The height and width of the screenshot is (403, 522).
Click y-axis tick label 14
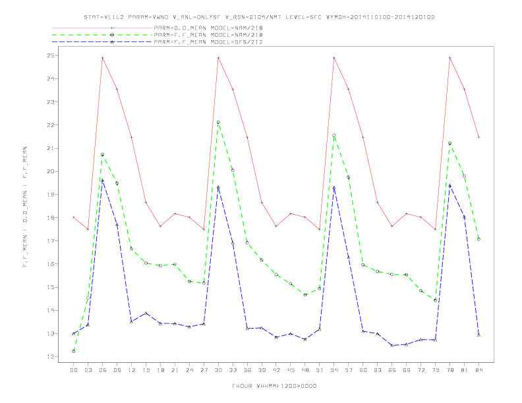point(50,310)
